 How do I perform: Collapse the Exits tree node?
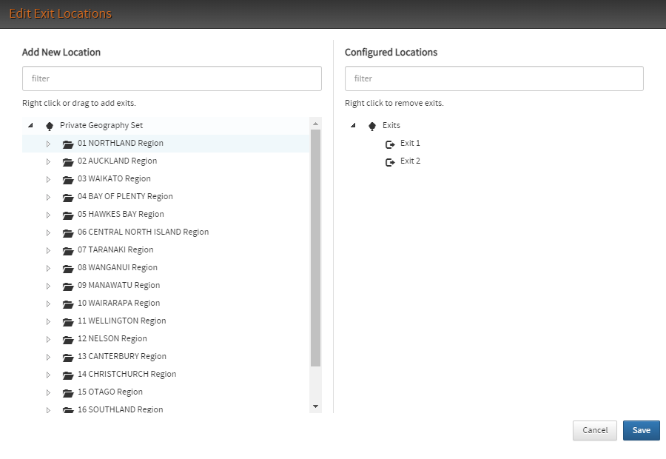click(353, 126)
